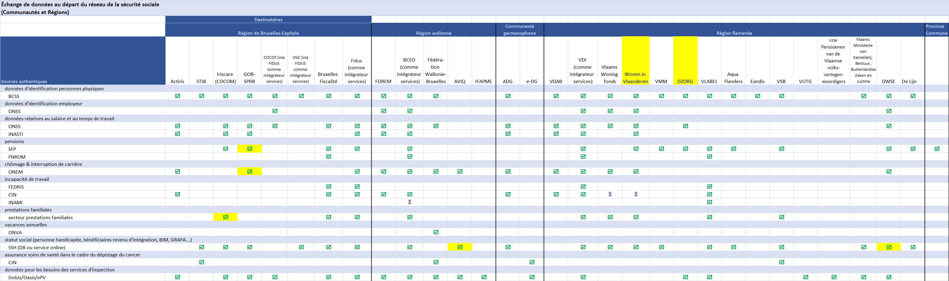Click SFP checkmark in Province Commune column
Image resolution: width=949 pixels, height=281 pixels.
tap(937, 149)
